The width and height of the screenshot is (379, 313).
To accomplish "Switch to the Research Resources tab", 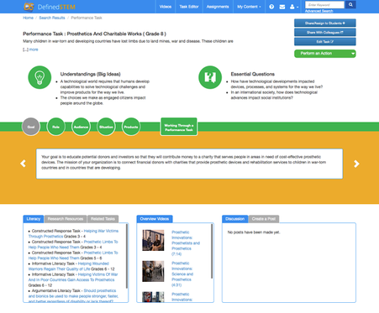I will 66,219.
